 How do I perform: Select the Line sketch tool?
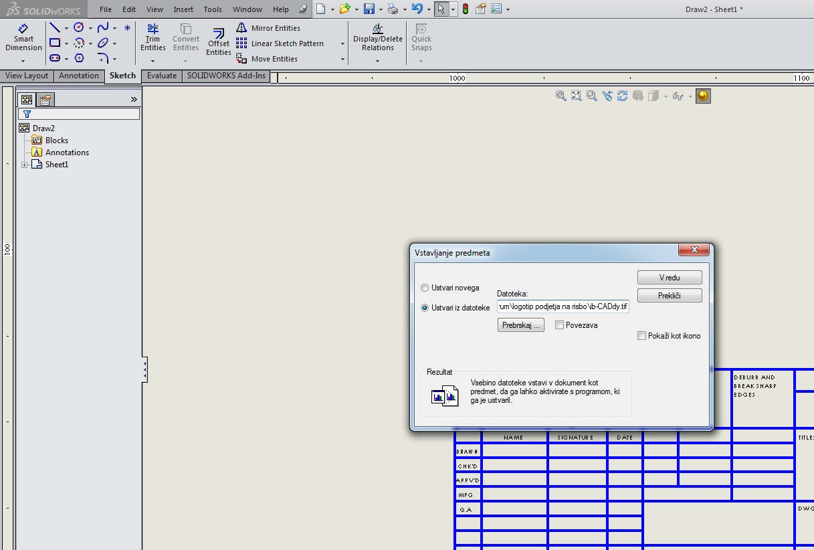pos(55,28)
